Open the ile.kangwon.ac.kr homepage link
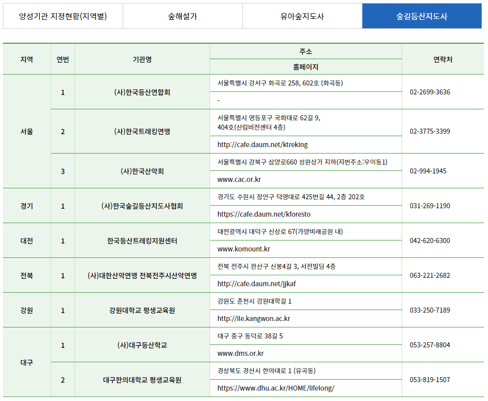This screenshot has height=401, width=488. (x=254, y=319)
